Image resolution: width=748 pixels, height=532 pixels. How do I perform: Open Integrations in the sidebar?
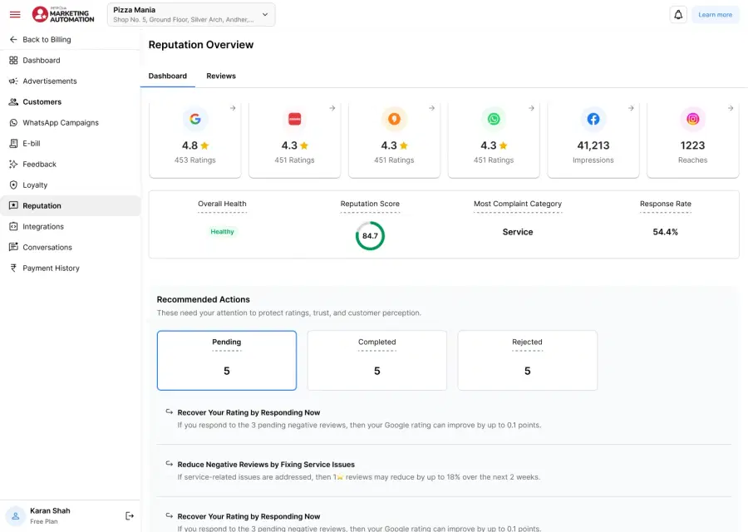pos(70,227)
